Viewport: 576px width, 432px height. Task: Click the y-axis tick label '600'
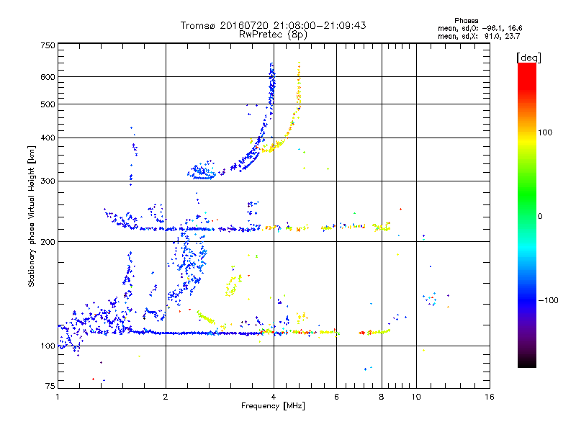(x=48, y=77)
